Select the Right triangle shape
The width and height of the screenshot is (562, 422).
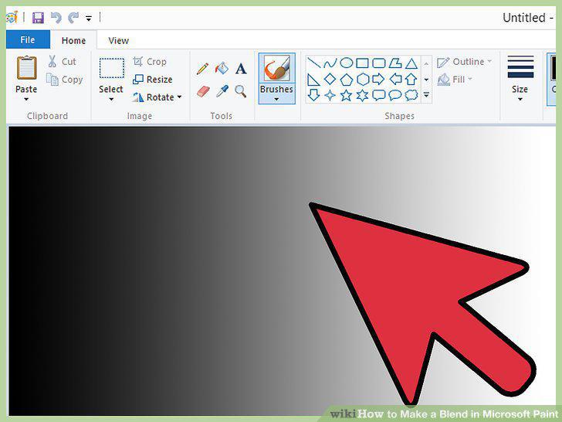[x=313, y=80]
